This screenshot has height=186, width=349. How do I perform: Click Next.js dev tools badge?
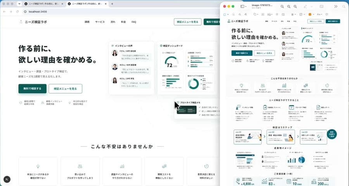7,179
